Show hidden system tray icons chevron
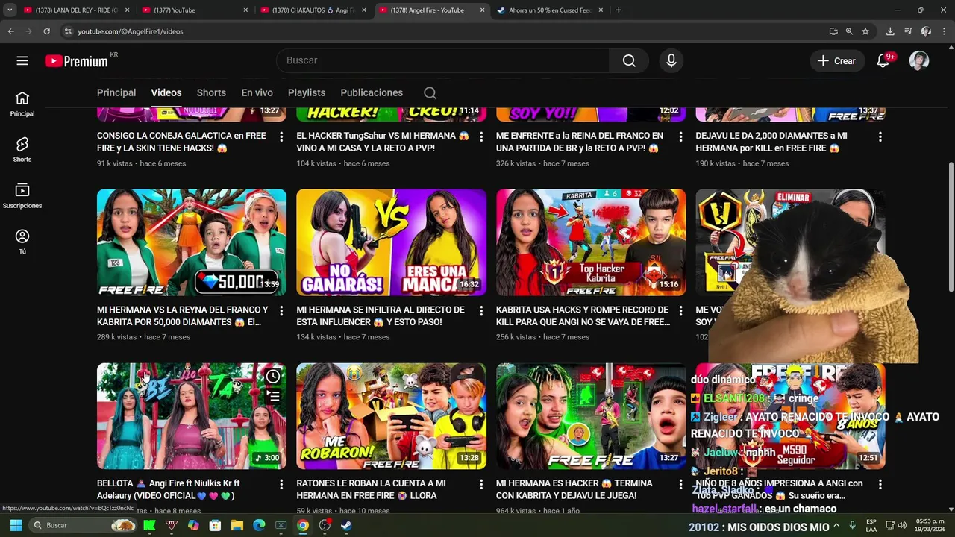 836,525
